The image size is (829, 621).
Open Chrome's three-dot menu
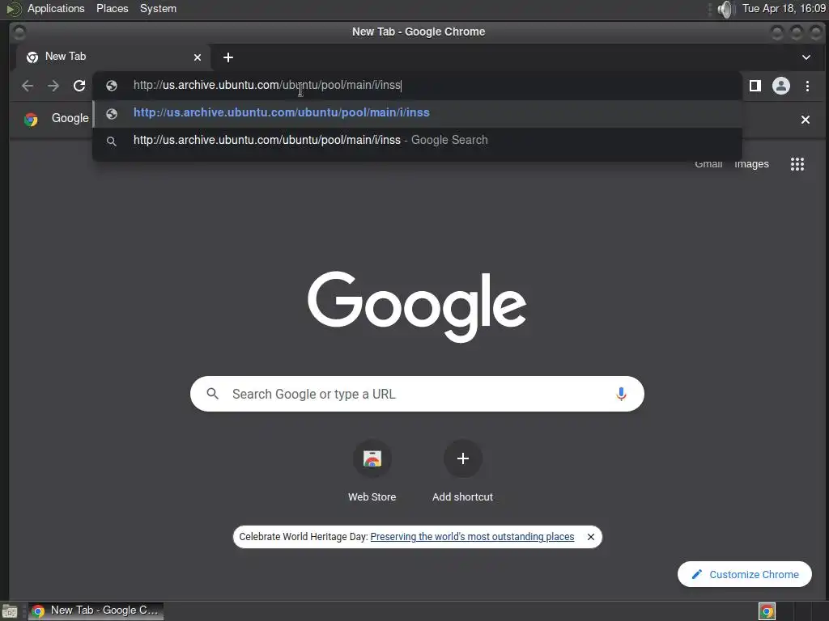tap(807, 86)
